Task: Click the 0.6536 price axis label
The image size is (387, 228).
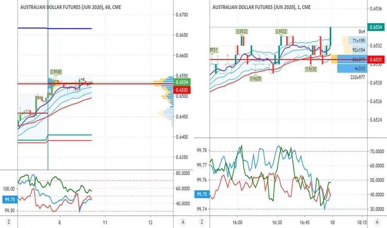Action: [376, 9]
